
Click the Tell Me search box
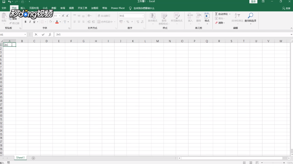(144, 8)
